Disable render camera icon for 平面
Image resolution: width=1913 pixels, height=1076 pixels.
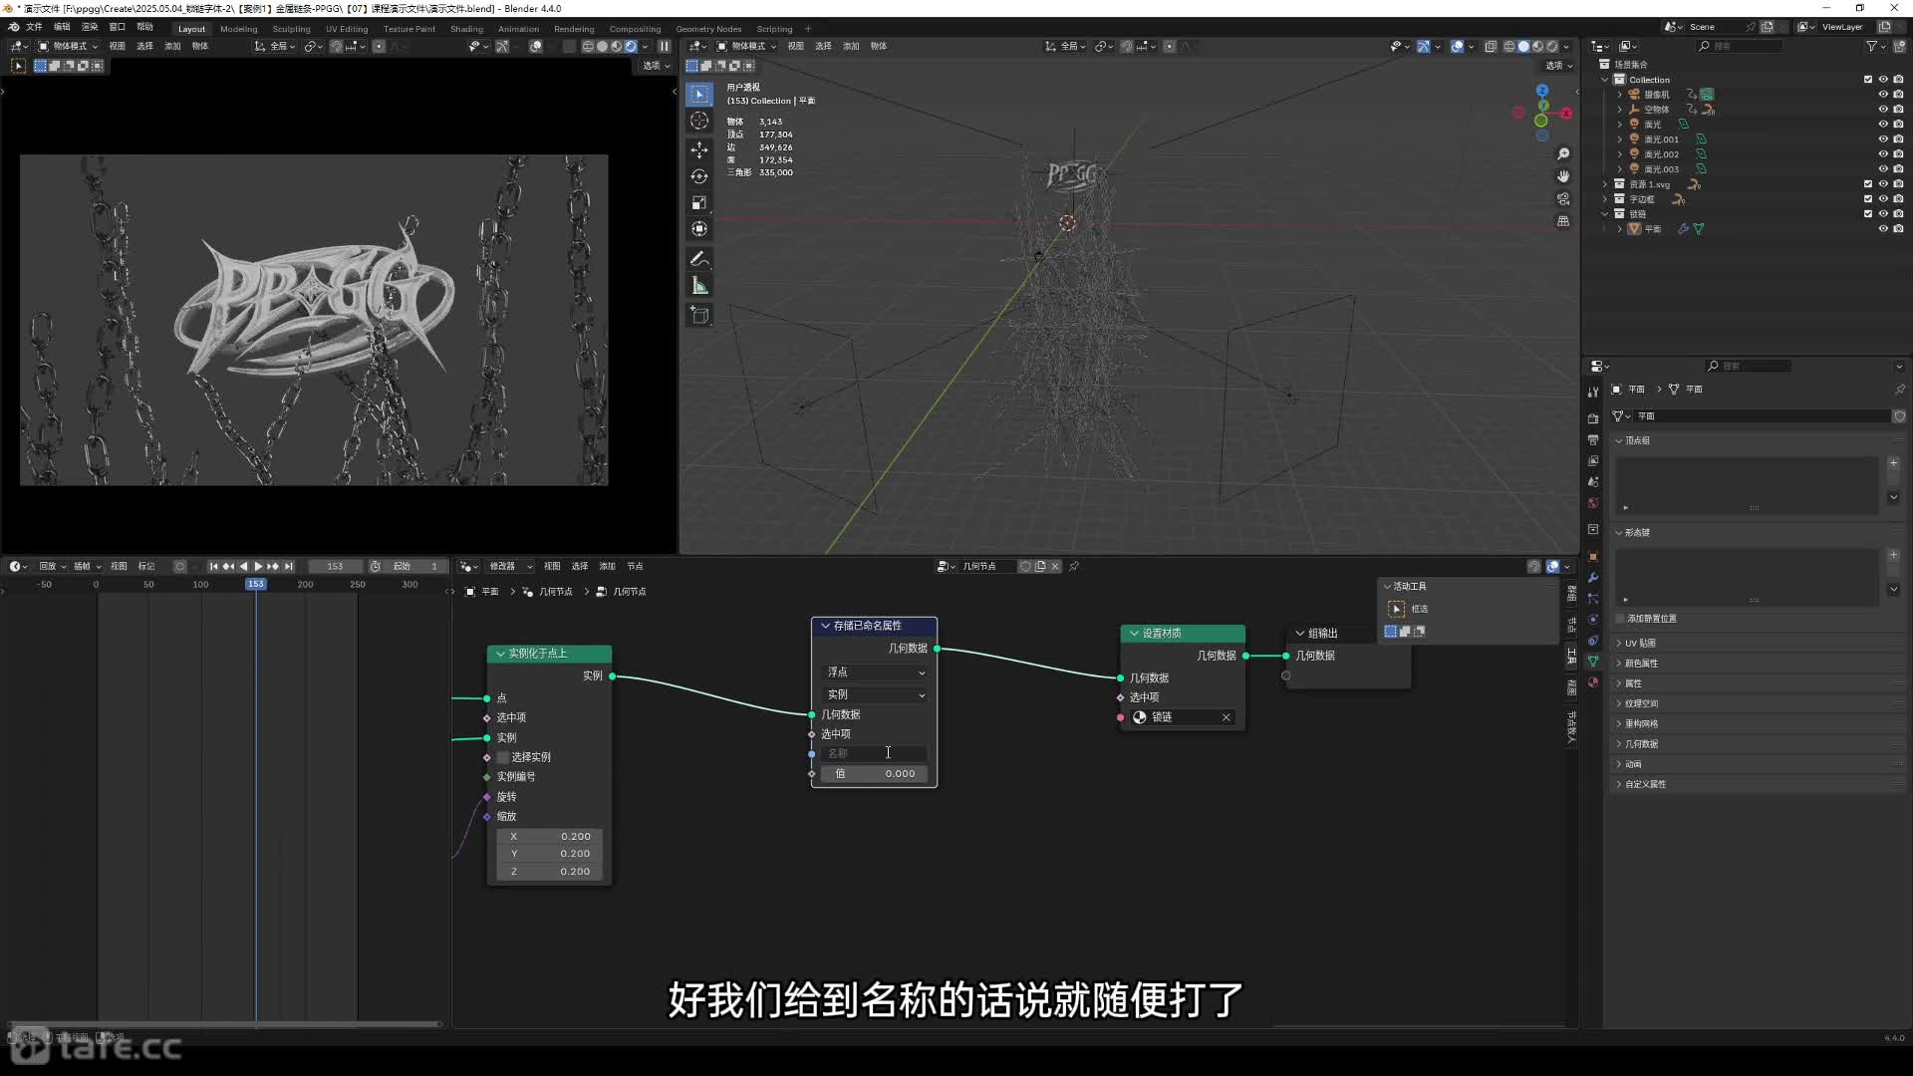[x=1898, y=229]
